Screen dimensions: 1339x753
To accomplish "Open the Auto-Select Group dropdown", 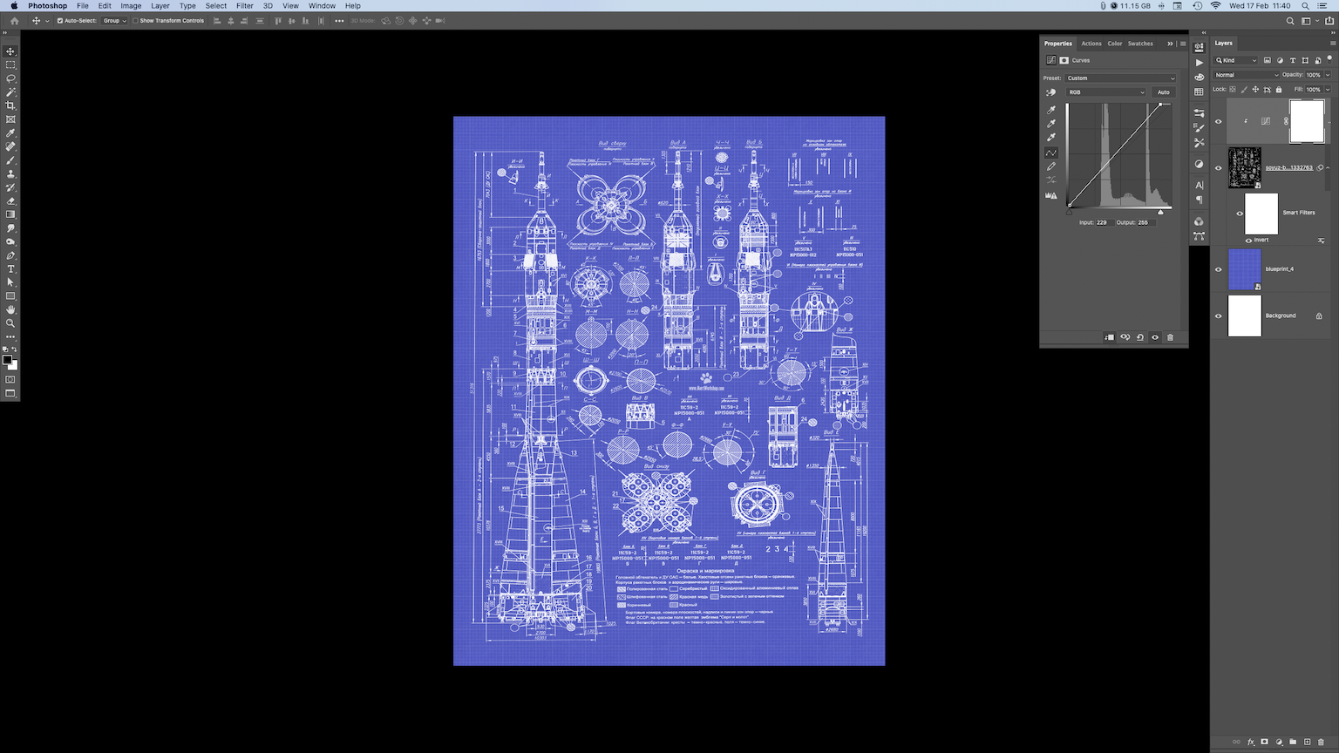I will click(x=114, y=21).
